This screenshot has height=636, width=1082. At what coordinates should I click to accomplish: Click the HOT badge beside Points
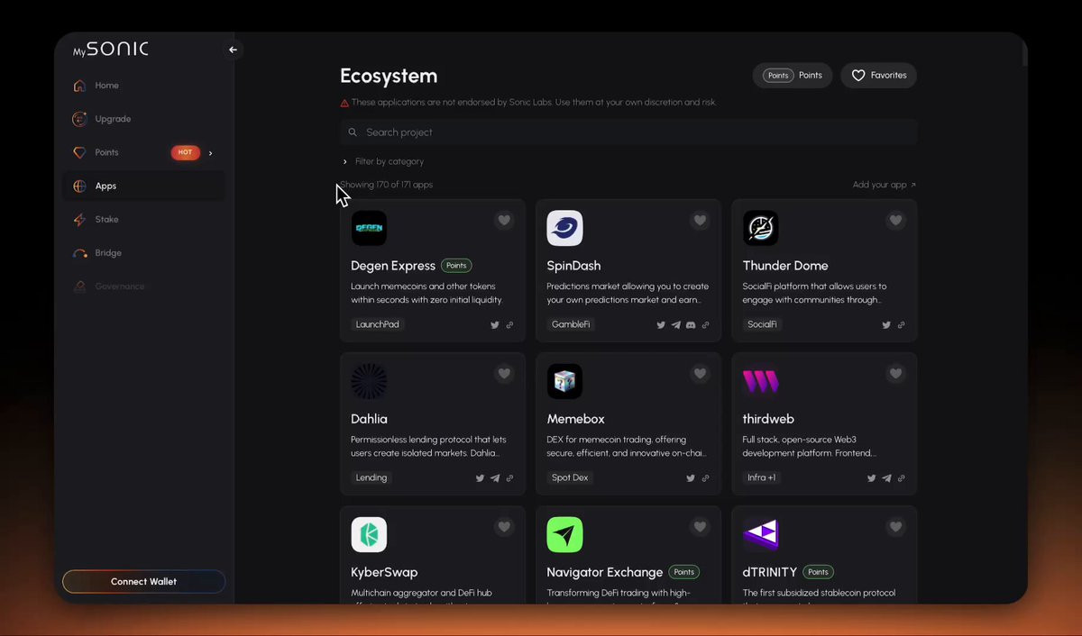pos(185,152)
